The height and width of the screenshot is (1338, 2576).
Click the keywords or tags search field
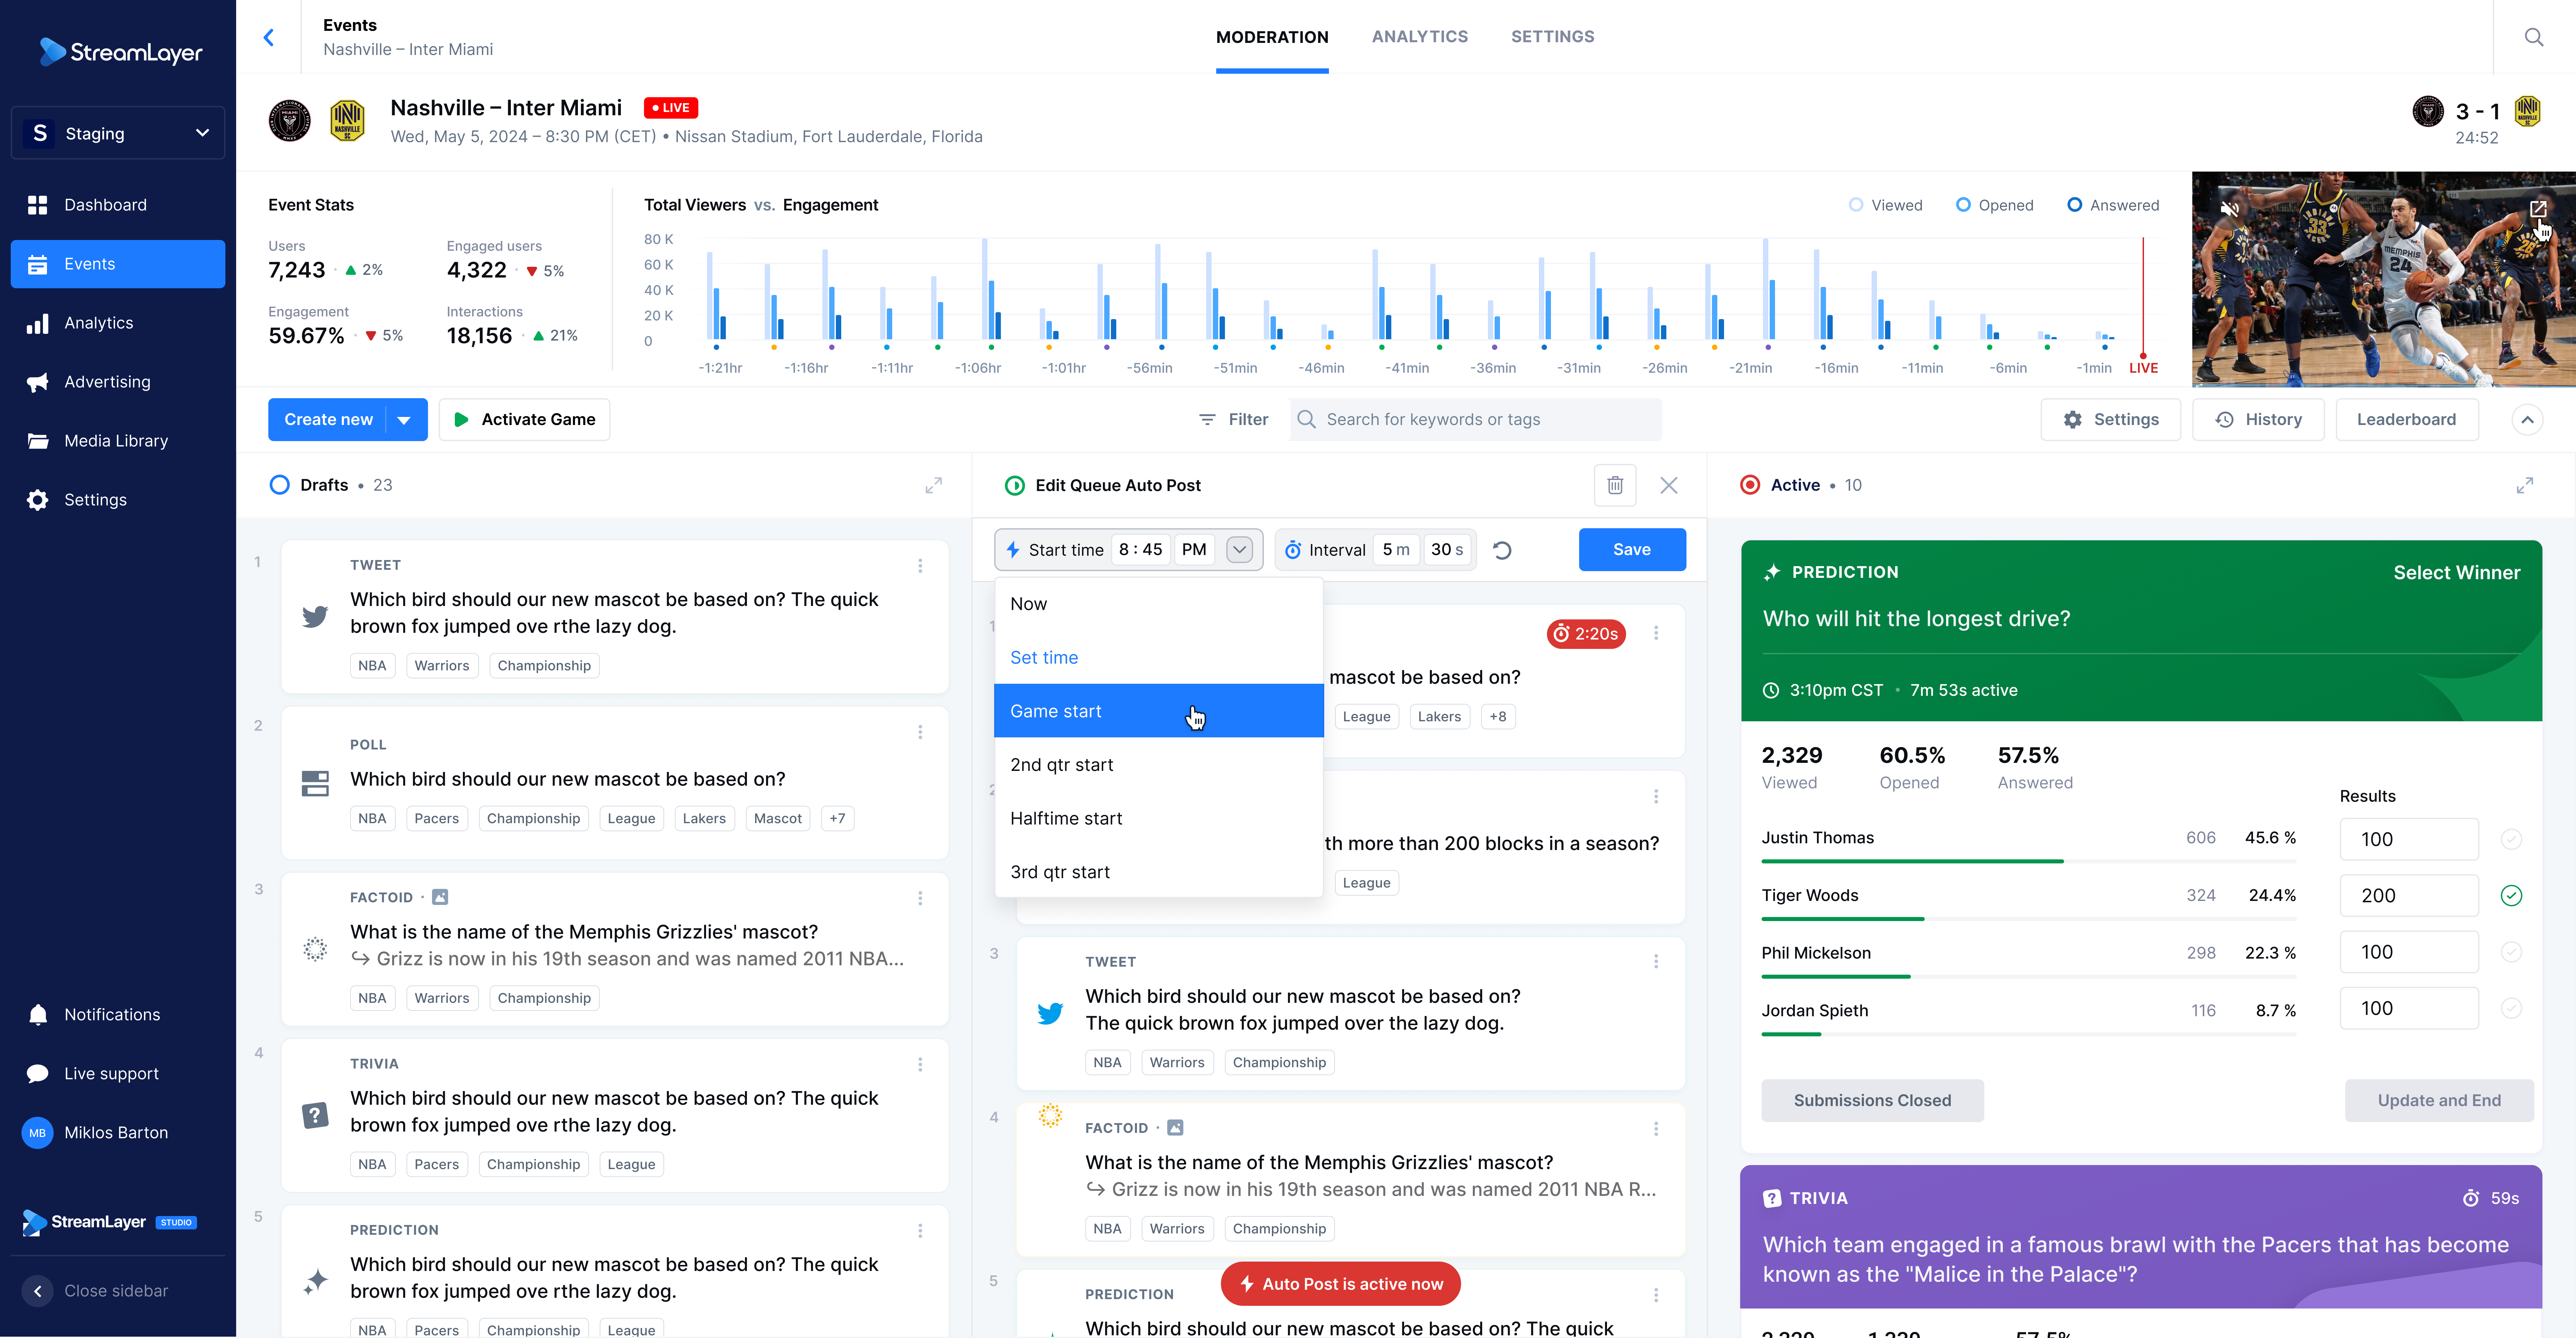1475,420
